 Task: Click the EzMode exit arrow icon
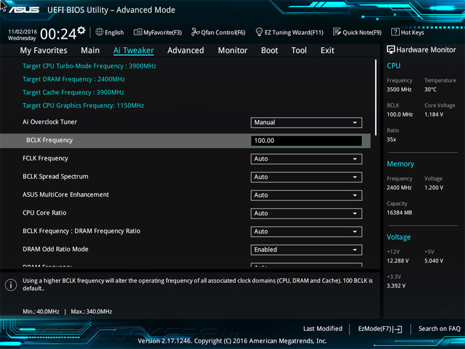pyautogui.click(x=397, y=329)
